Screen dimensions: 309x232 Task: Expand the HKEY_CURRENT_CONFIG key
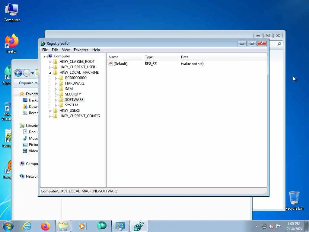(50, 116)
